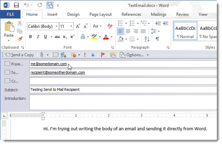
Task: Open the Mailings tab
Action: click(x=158, y=14)
